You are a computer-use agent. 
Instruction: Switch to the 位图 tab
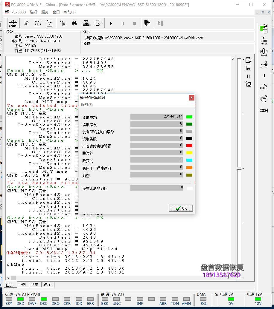point(22,285)
